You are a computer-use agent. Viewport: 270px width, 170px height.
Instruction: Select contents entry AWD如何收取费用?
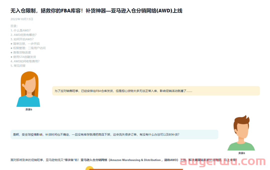[x=25, y=61]
